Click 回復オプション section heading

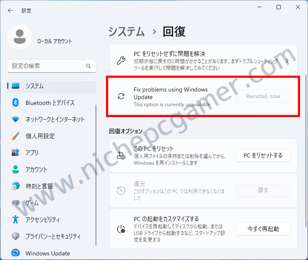126,131
